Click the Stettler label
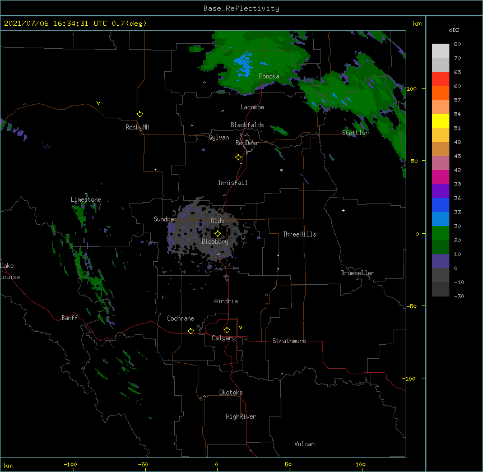The image size is (483, 472). point(355,133)
